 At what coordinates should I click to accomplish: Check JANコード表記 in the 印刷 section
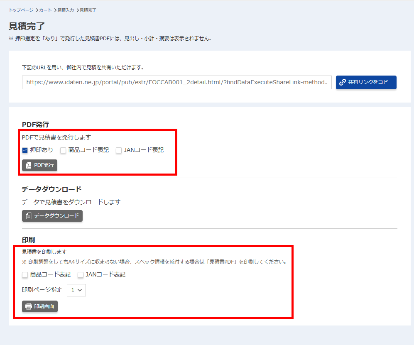81,275
